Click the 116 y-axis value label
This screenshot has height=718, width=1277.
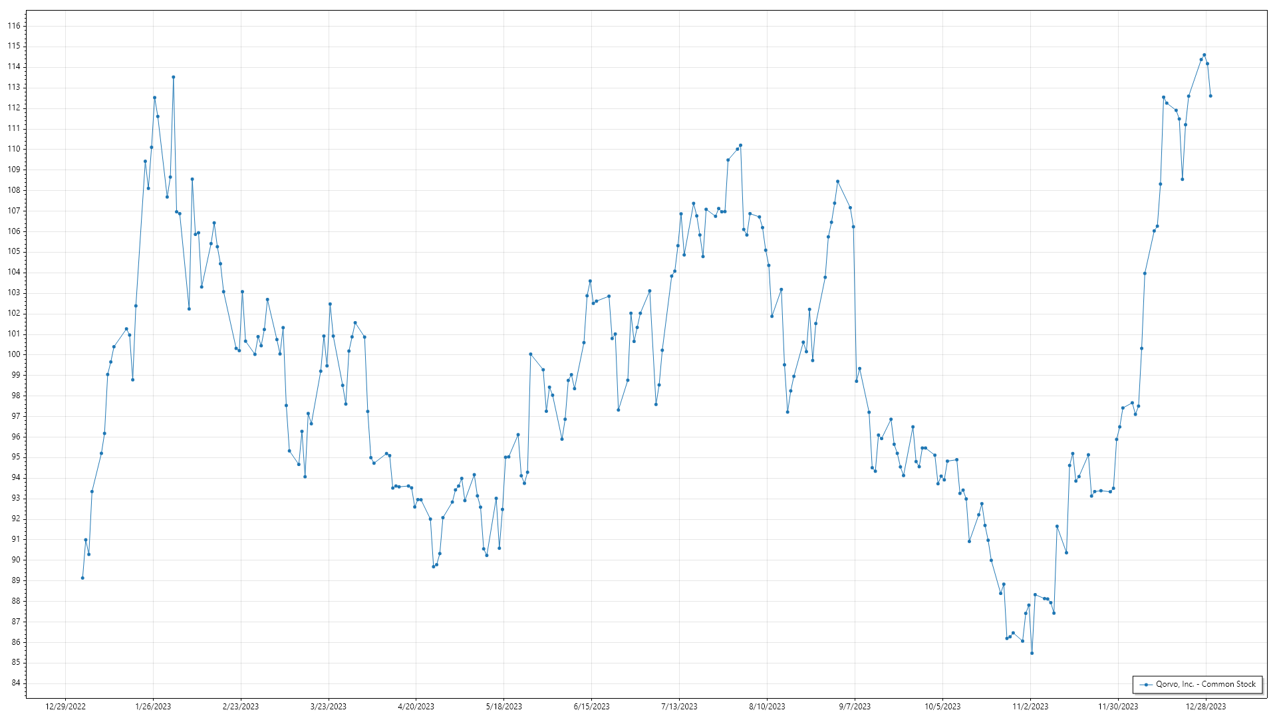(14, 26)
